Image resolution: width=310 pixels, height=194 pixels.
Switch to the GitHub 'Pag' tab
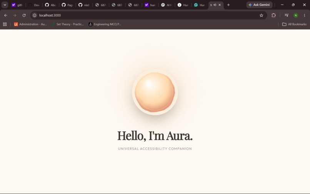pyautogui.click(x=67, y=5)
